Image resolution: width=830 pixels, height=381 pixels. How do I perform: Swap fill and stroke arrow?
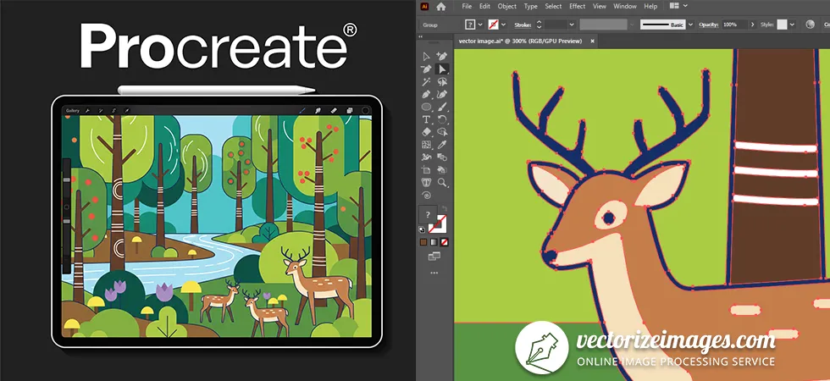click(444, 210)
